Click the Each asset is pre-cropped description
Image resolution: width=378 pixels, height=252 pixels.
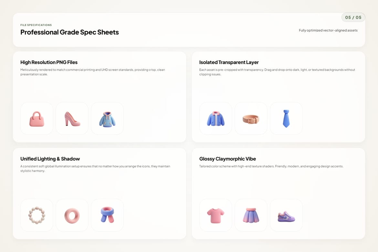click(277, 72)
